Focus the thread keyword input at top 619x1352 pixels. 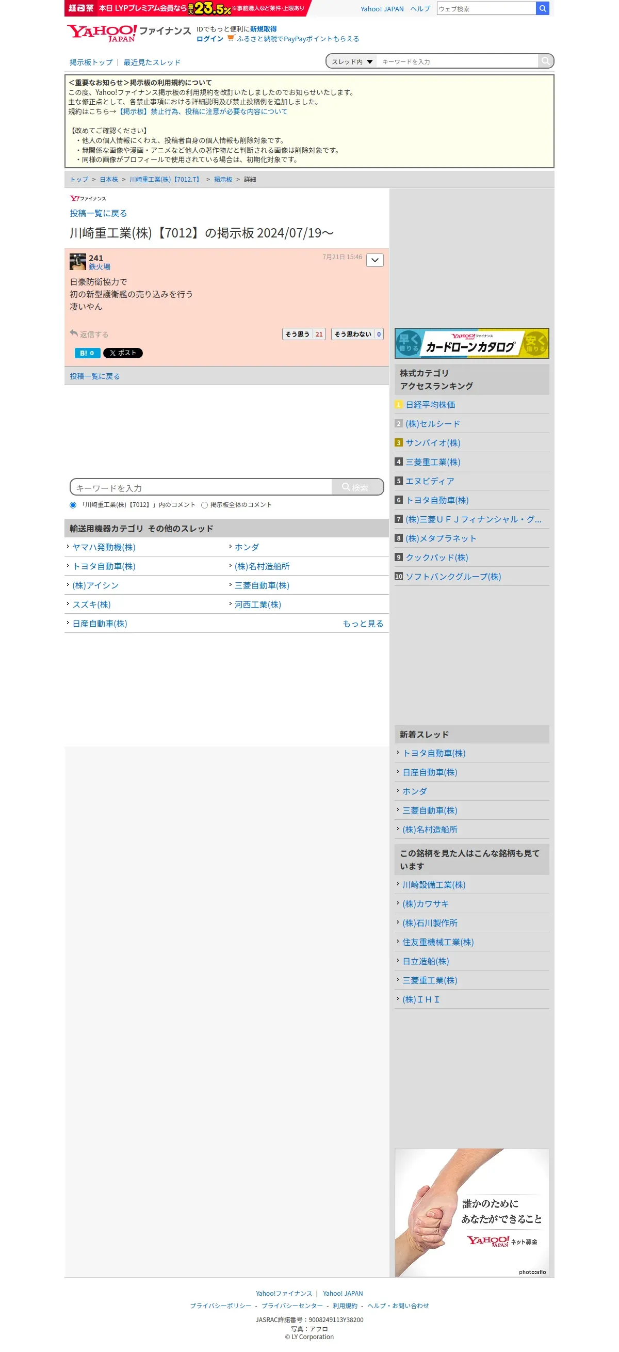458,61
